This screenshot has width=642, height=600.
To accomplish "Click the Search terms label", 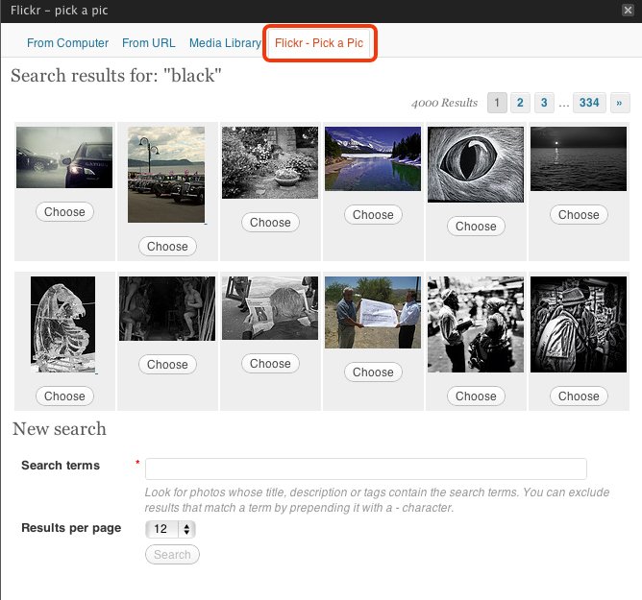I will [61, 466].
